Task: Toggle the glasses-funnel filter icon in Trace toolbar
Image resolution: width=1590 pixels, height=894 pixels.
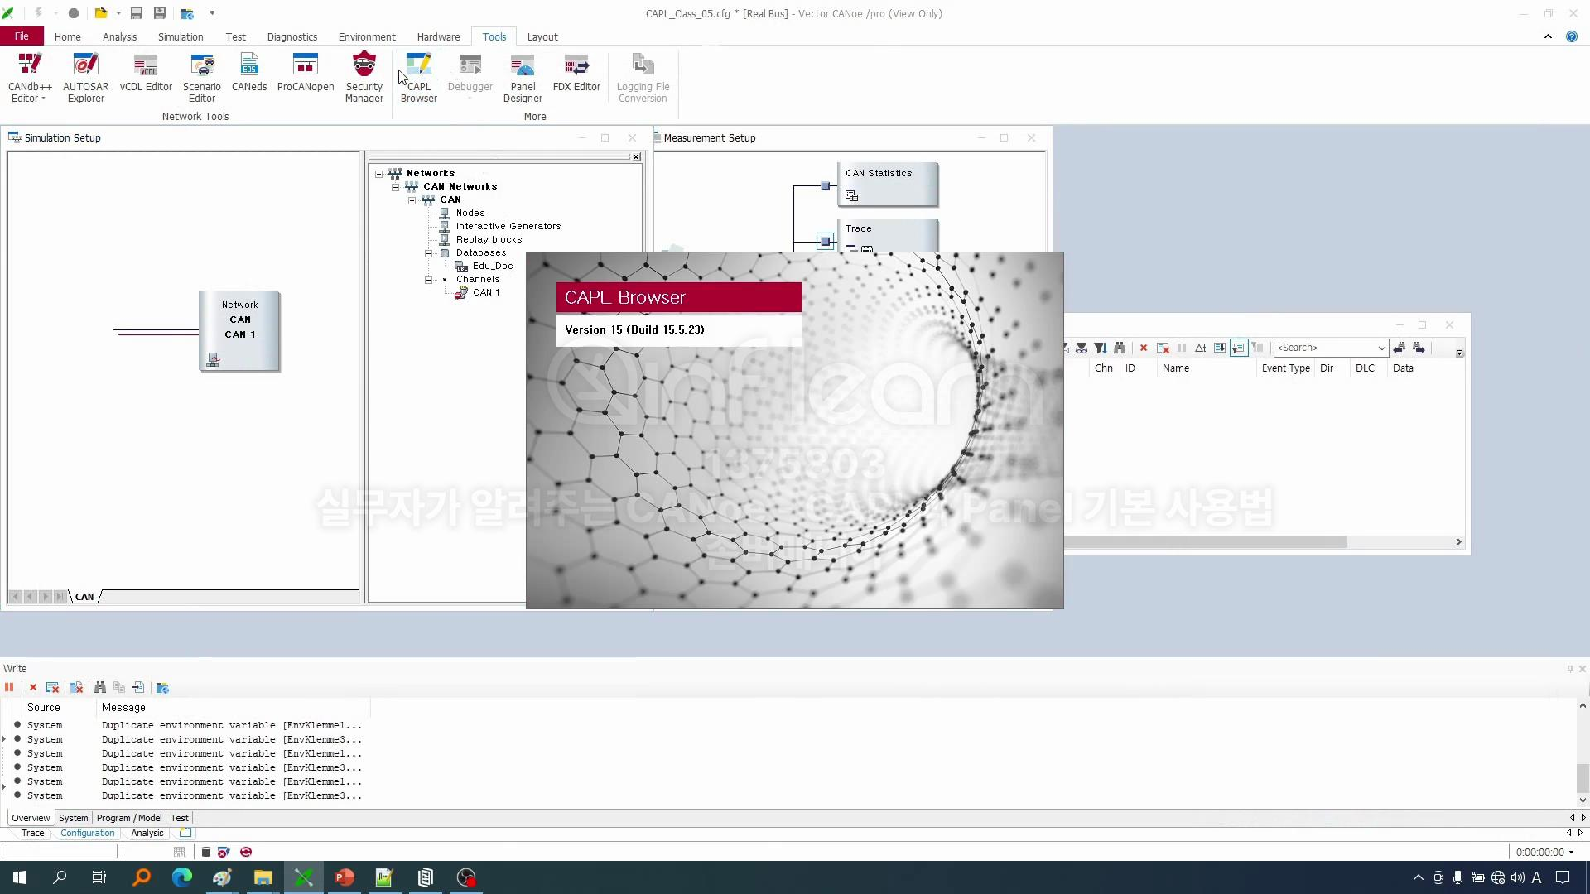Action: [1082, 348]
